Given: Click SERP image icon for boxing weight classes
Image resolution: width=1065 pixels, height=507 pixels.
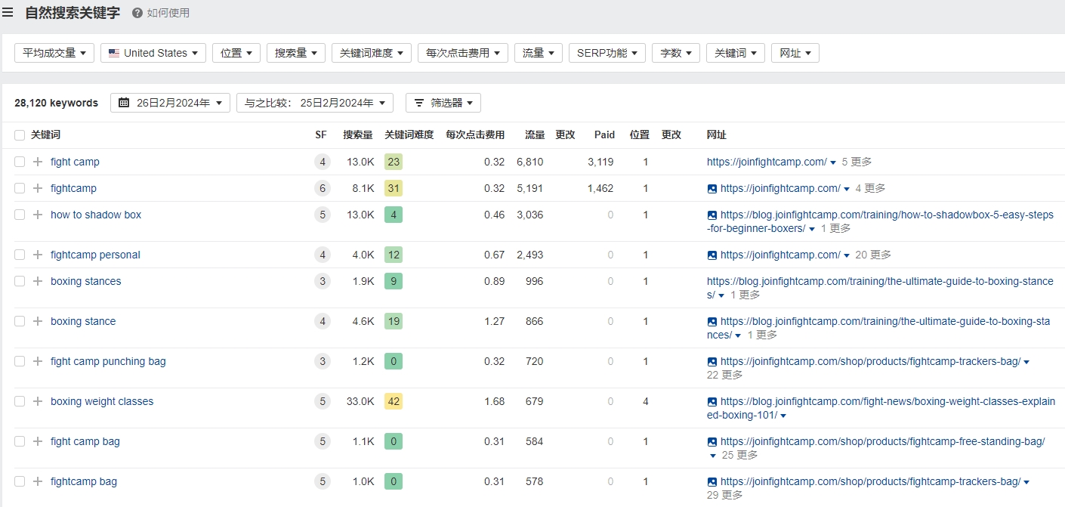Looking at the screenshot, I should 712,401.
